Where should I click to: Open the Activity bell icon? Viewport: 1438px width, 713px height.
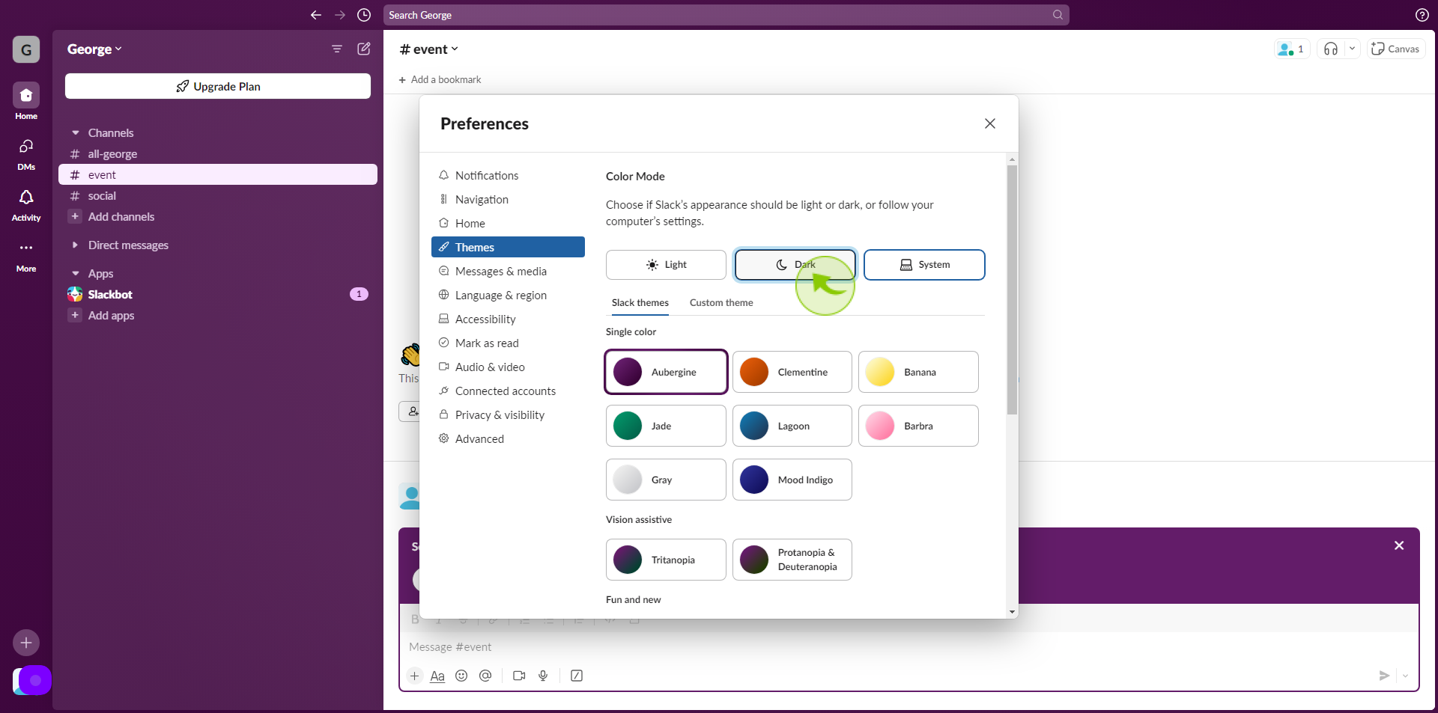click(26, 197)
